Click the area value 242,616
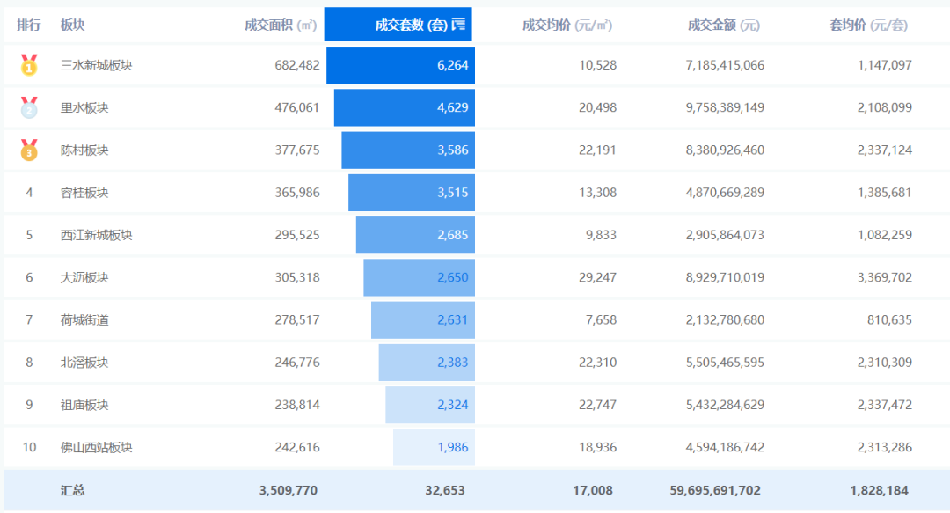The image size is (950, 513). coord(297,448)
